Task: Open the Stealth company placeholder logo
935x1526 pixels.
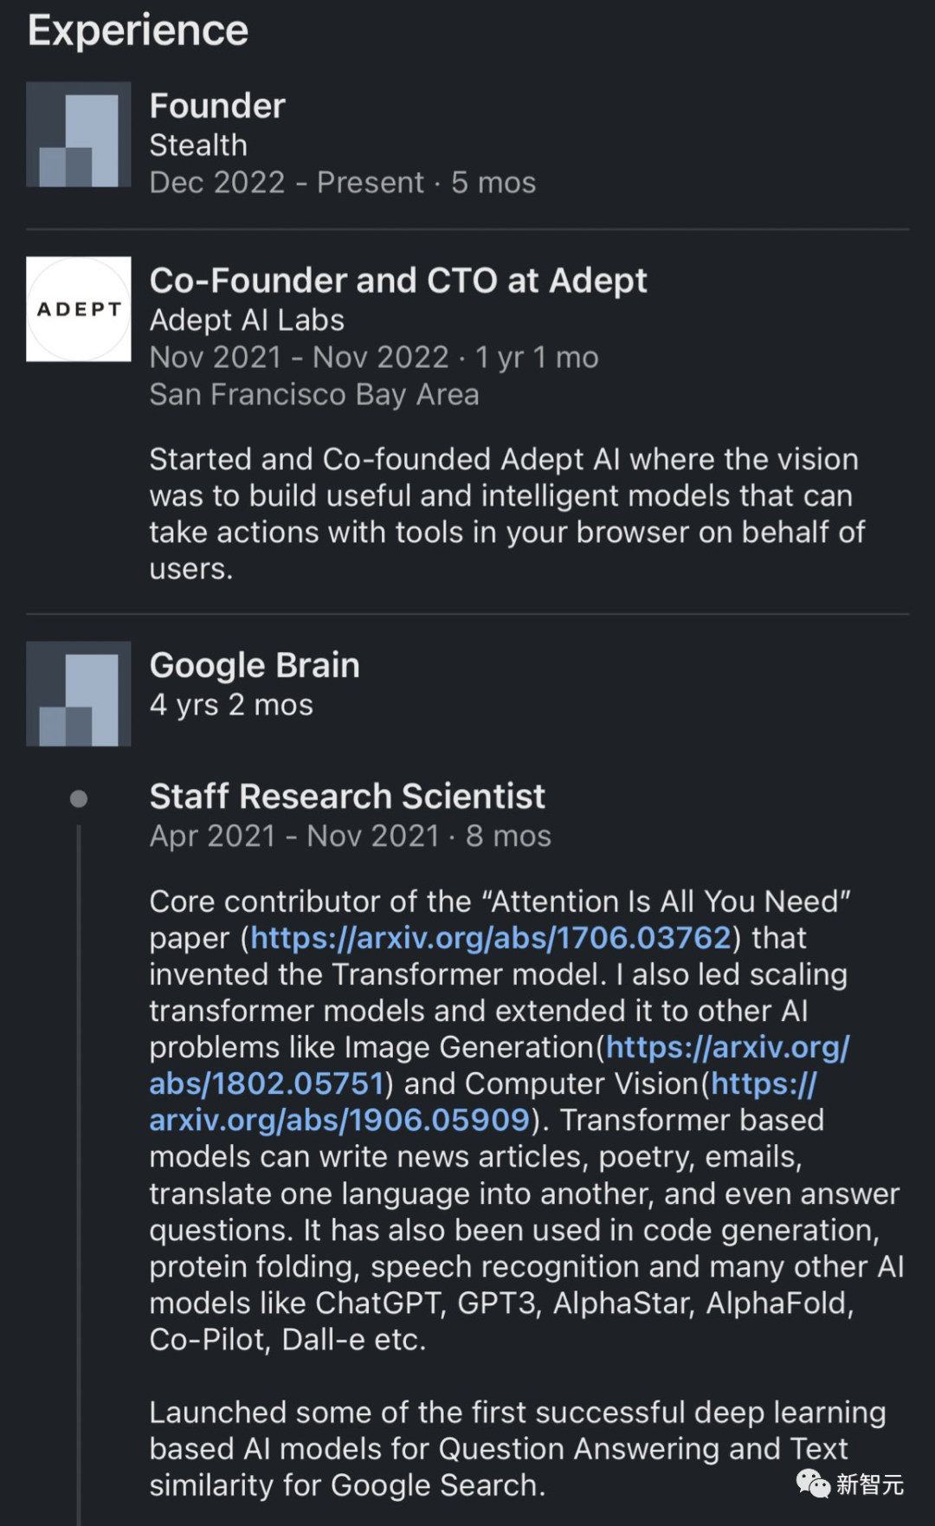Action: 79,134
